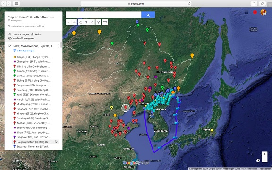This screenshot has width=272, height=170.
Task: Select the Draw a line tool
Action: coord(92,22)
